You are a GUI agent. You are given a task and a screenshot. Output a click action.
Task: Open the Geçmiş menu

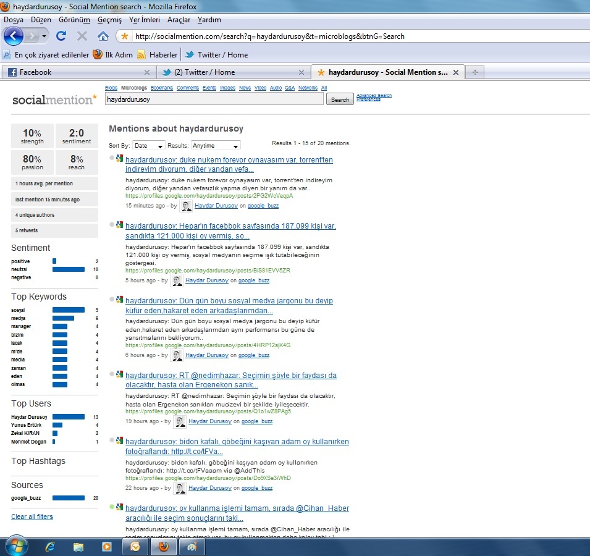(x=109, y=20)
